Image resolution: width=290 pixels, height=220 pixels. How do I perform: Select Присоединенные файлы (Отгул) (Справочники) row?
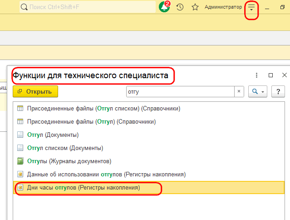(x=149, y=122)
